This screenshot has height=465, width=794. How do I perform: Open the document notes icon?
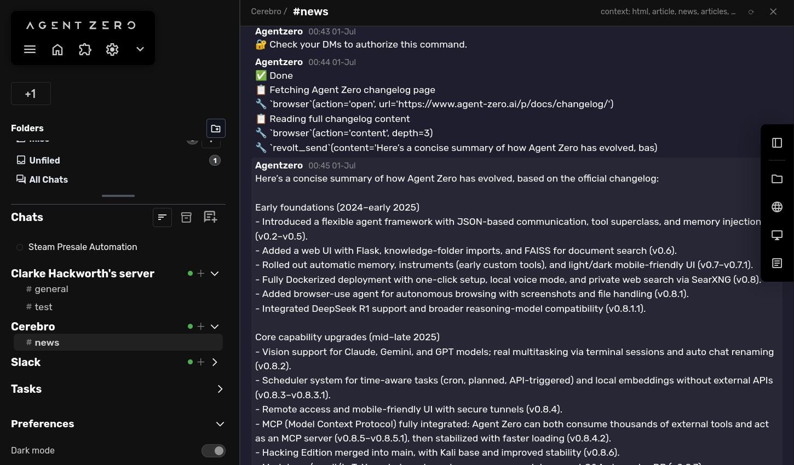coord(777,263)
